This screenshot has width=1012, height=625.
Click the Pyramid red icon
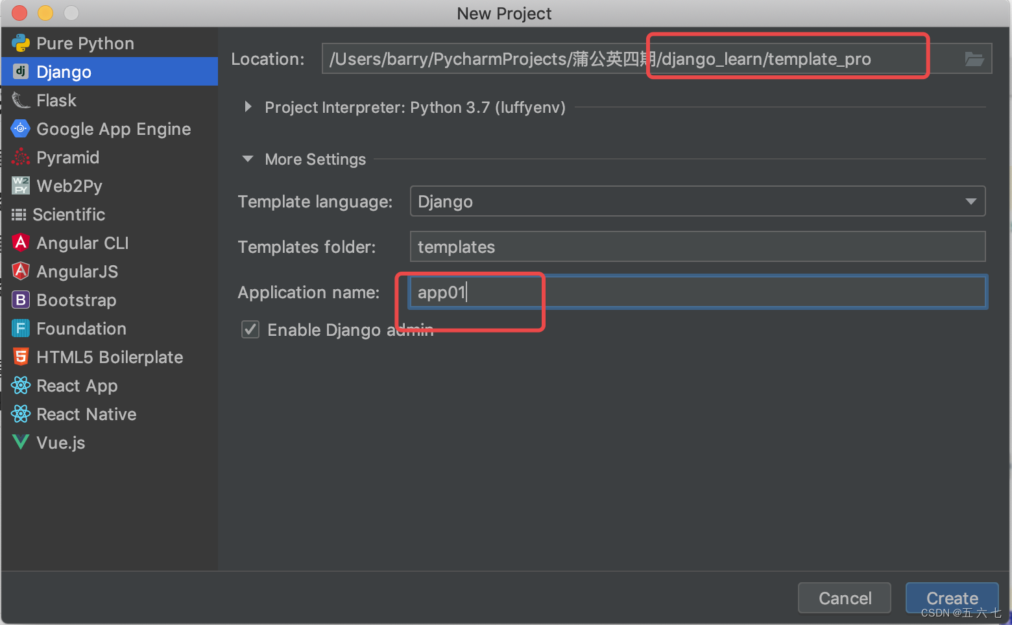[21, 157]
